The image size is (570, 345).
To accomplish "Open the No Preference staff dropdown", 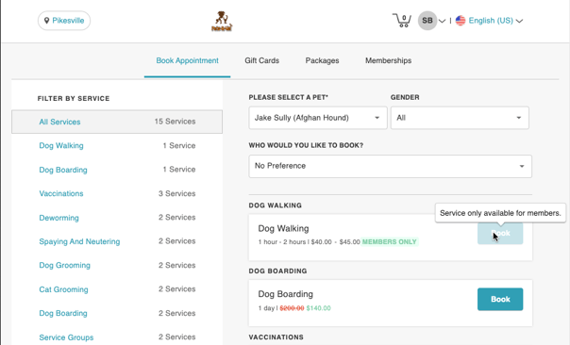I will 390,166.
